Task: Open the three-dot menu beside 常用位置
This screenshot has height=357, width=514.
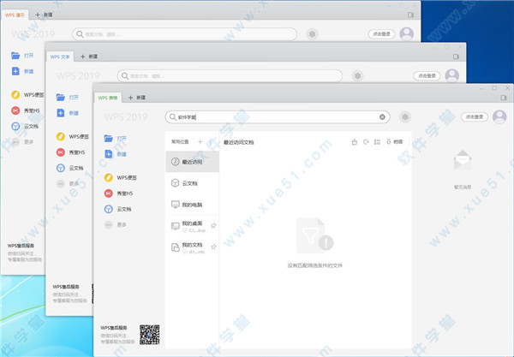Action: click(210, 141)
